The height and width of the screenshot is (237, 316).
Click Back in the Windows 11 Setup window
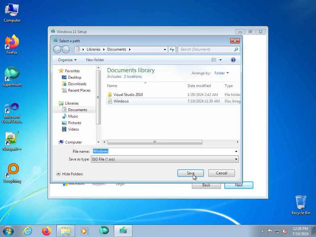pos(206,185)
